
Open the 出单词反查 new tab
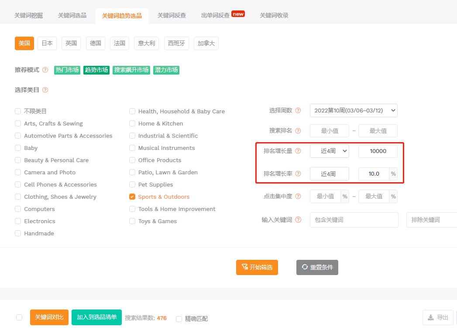[216, 14]
